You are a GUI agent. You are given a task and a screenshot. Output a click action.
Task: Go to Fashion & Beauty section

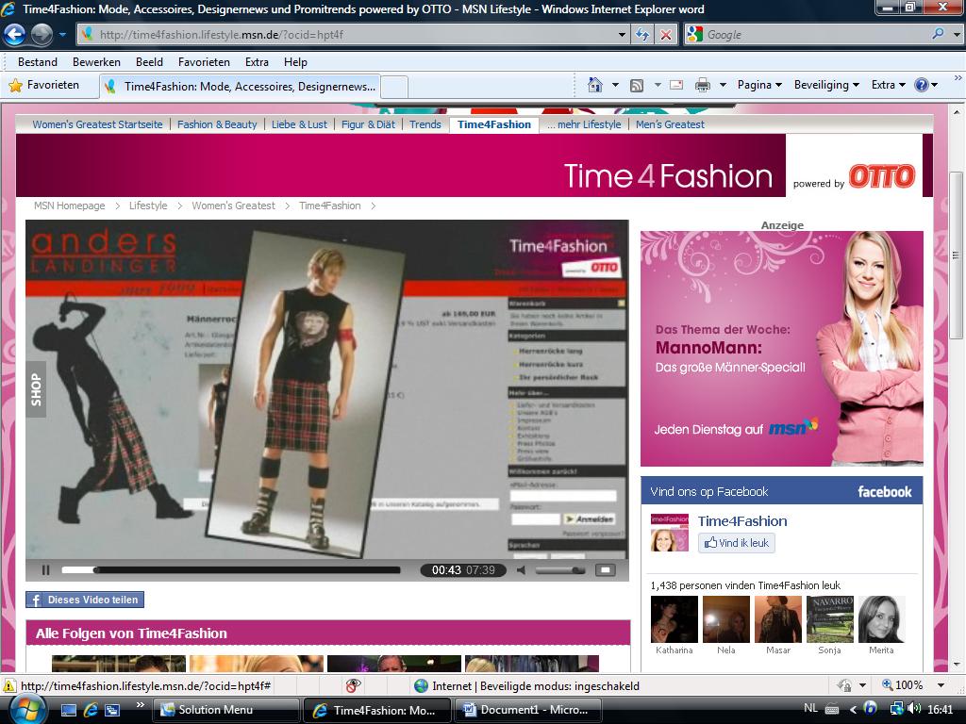click(x=217, y=124)
